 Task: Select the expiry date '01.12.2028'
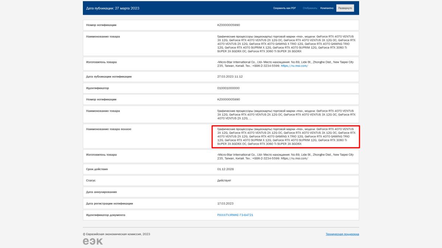tap(225, 169)
